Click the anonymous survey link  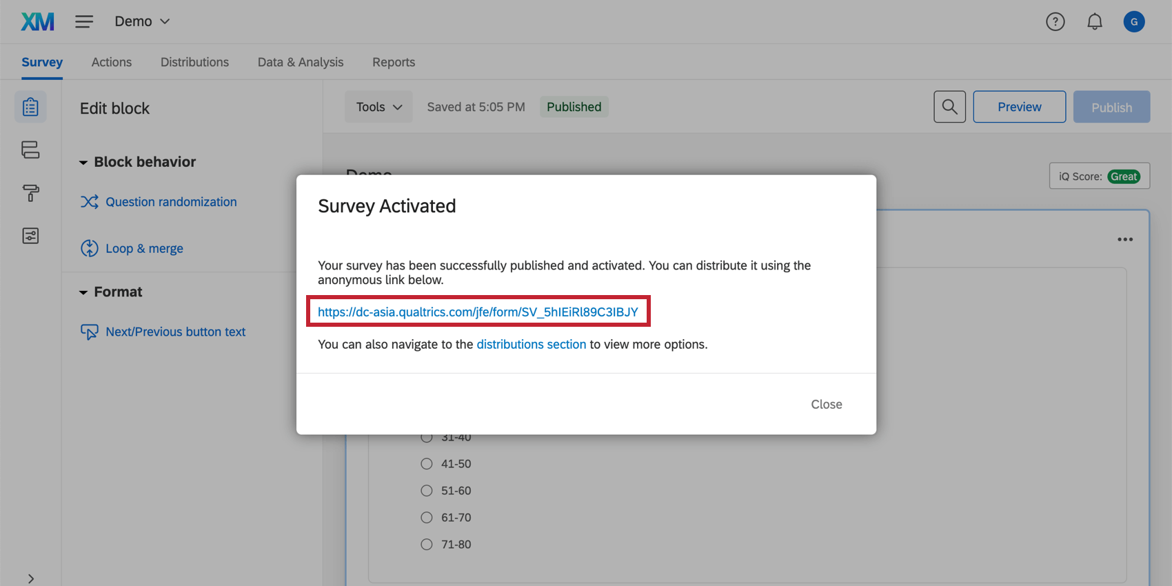coord(478,312)
